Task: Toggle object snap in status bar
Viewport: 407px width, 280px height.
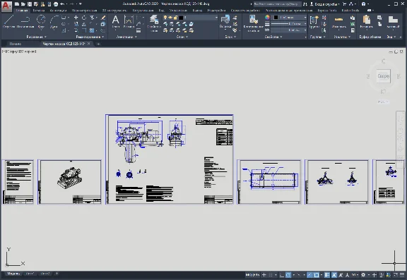Action: [x=316, y=275]
